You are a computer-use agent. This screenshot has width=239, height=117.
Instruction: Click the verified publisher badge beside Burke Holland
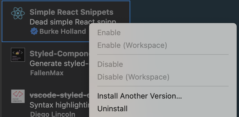pos(34,31)
